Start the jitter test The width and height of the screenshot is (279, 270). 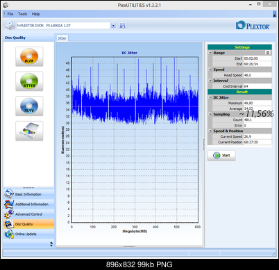coord(221,155)
